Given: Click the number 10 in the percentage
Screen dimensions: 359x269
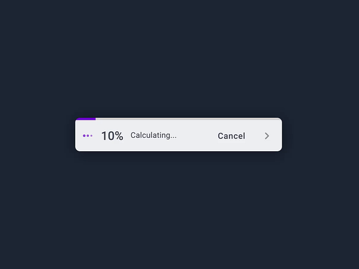Looking at the screenshot, I should tap(107, 136).
